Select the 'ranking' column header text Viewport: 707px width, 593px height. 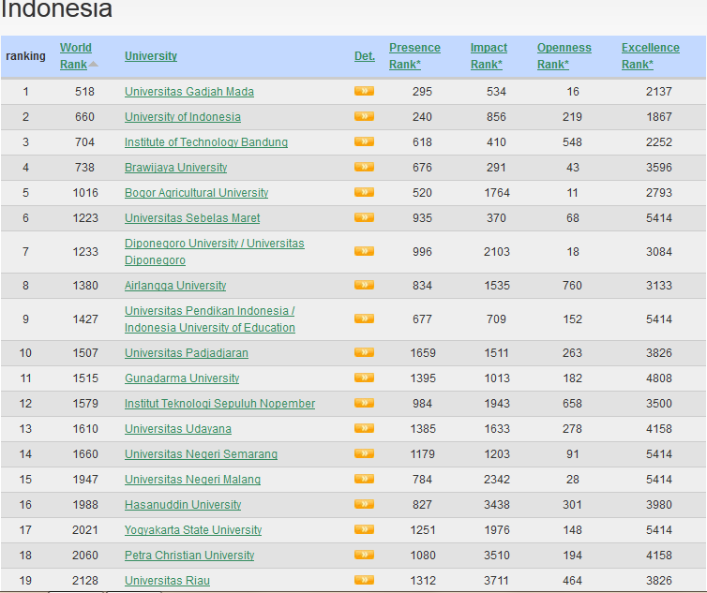tap(25, 56)
